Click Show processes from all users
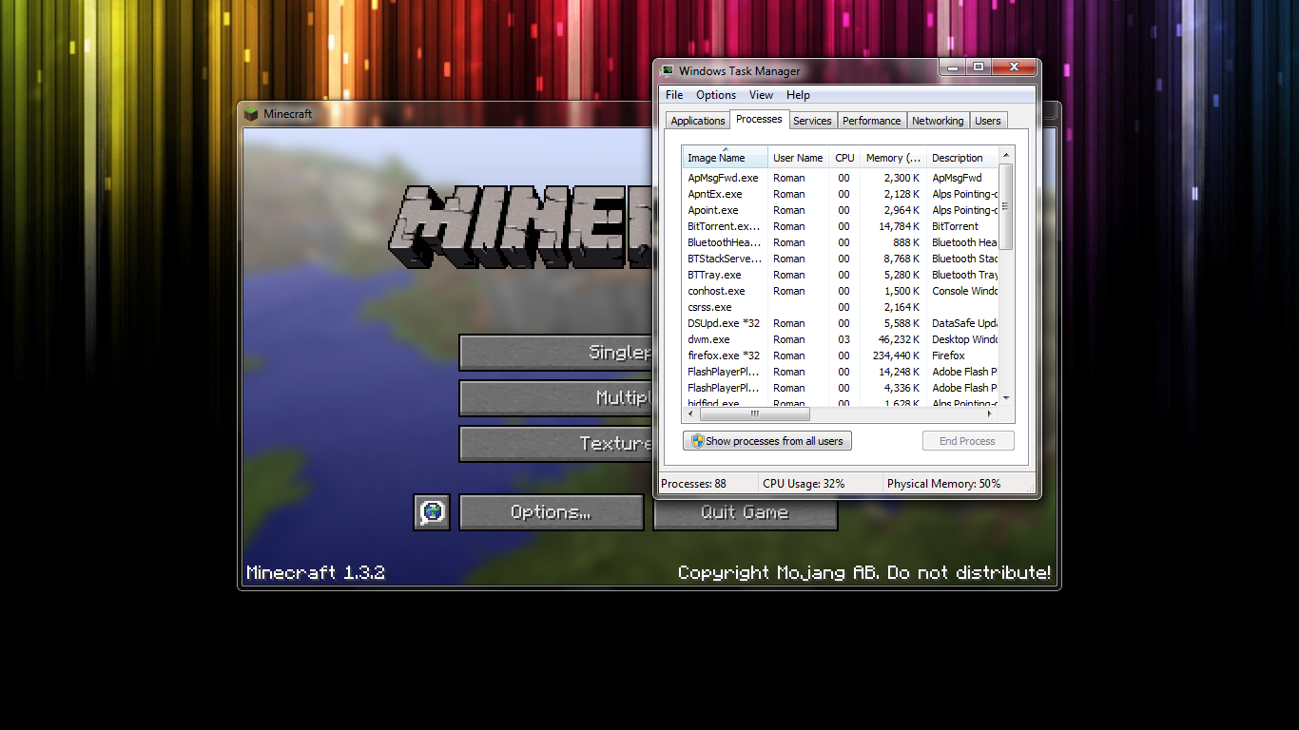The image size is (1299, 730). [766, 440]
